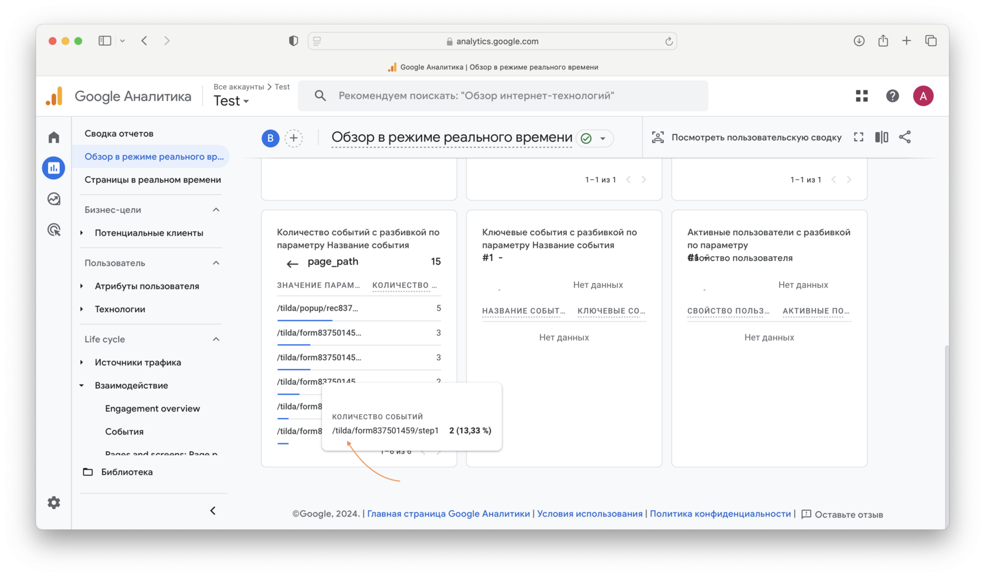The width and height of the screenshot is (985, 577).
Task: Click the НАЗВАНИЕ СОБЫТ... column header
Action: [x=524, y=311]
